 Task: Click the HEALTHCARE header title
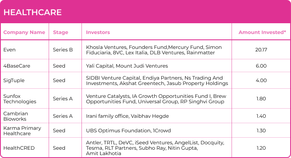point(32,12)
